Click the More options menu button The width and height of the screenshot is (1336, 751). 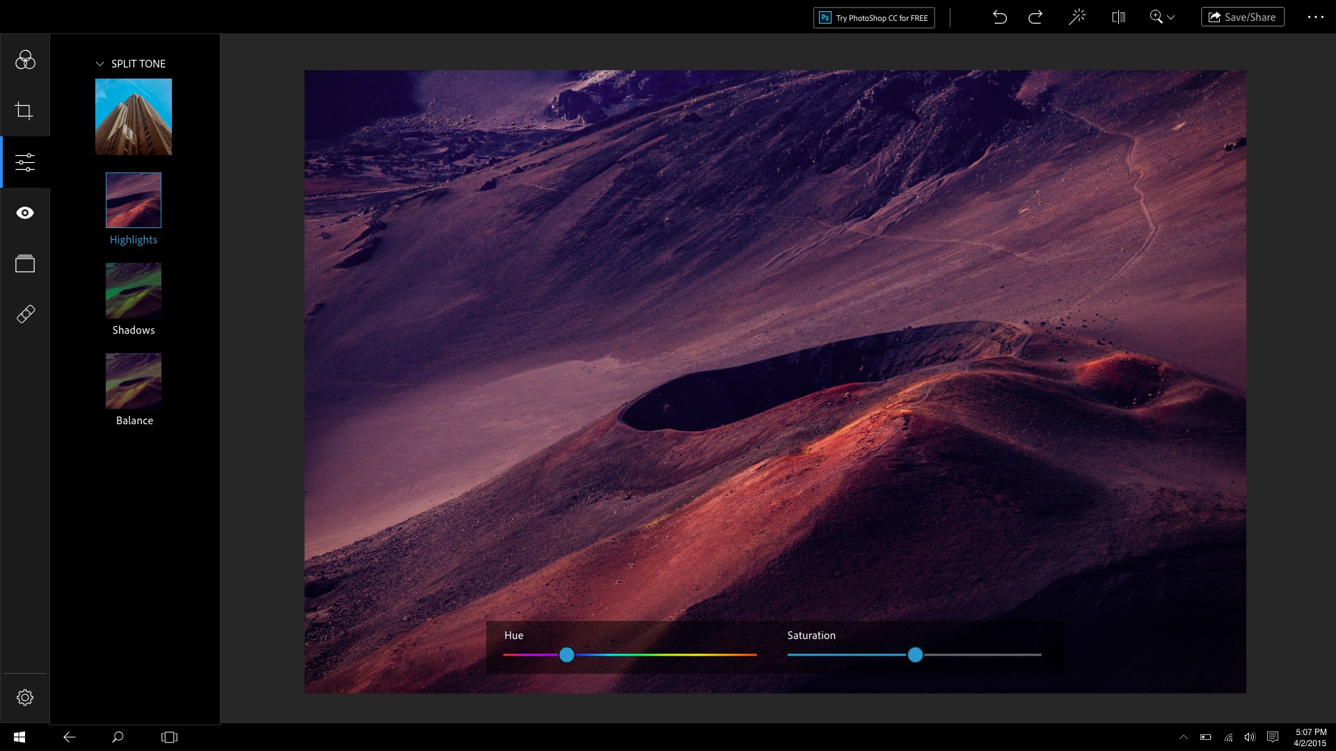(x=1316, y=17)
